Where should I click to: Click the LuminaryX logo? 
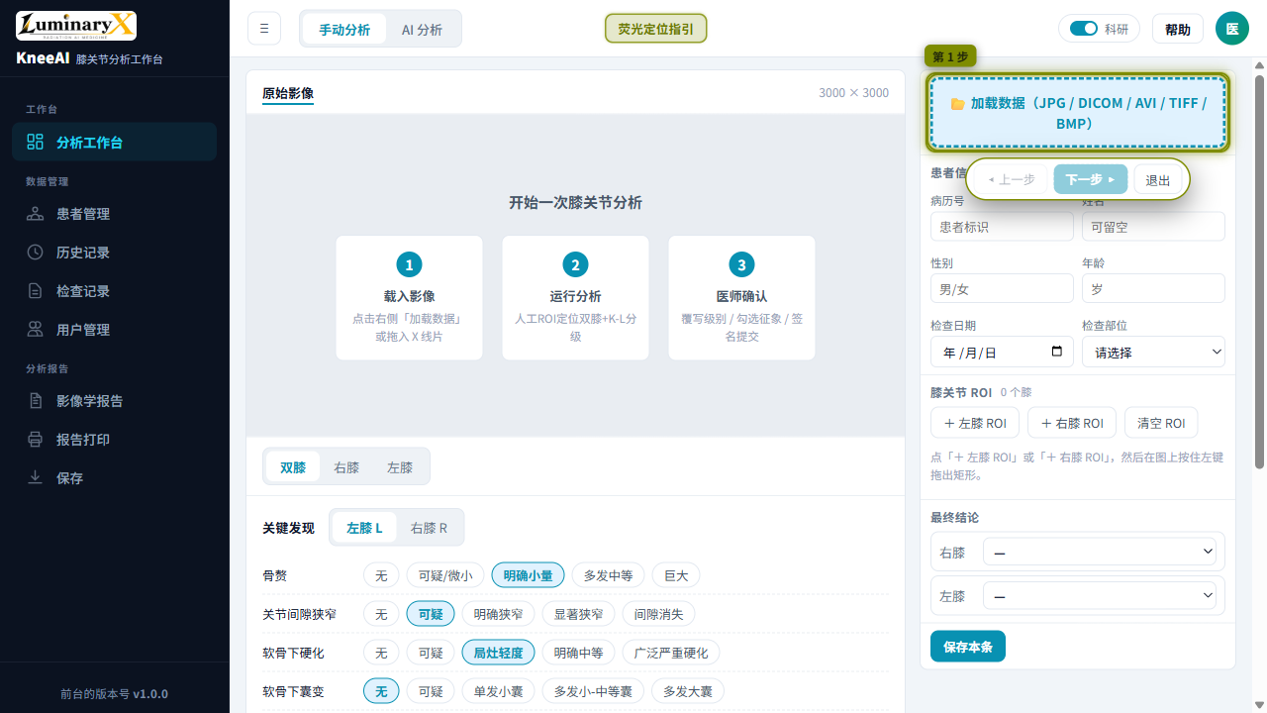tap(76, 26)
